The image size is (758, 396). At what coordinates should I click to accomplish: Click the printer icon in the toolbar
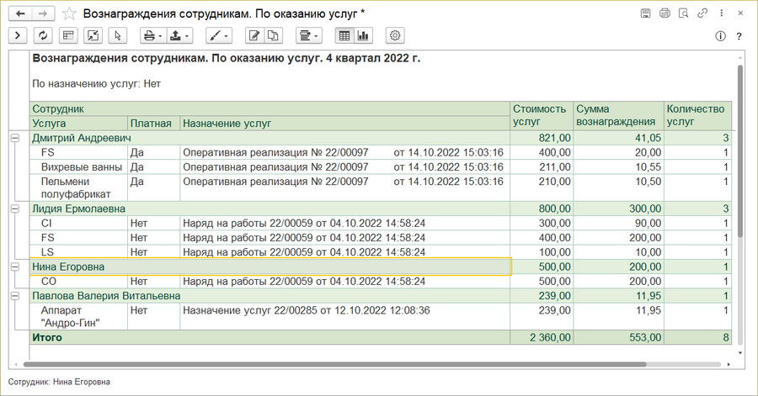pyautogui.click(x=149, y=35)
